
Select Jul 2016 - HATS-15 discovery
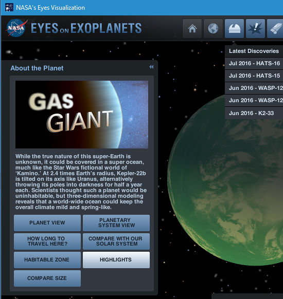pos(254,76)
